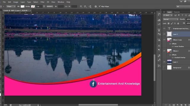Viewport: 190px width, 106px height.
Task: Toggle Gradient Overlay effect visibility
Action: tap(173, 58)
